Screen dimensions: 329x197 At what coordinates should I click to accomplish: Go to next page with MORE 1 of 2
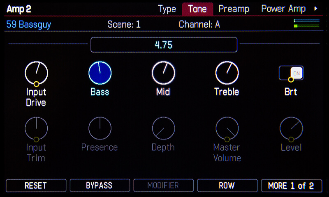click(x=291, y=186)
